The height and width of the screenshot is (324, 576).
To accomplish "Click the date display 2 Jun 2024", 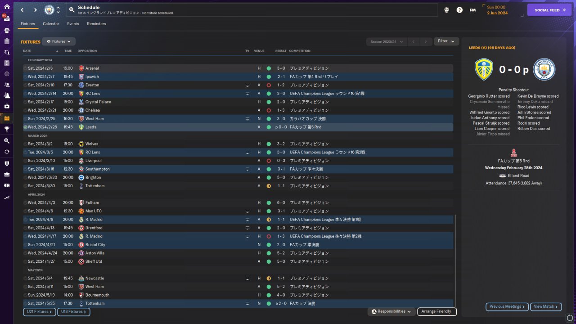I will coord(497,13).
